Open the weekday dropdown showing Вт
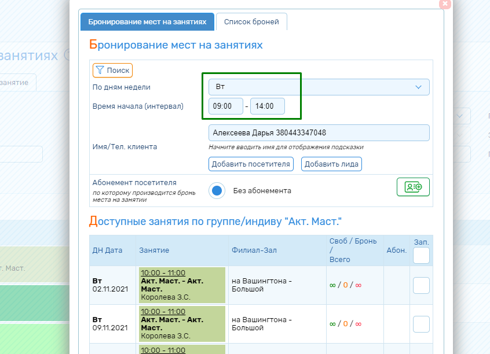 pos(319,87)
